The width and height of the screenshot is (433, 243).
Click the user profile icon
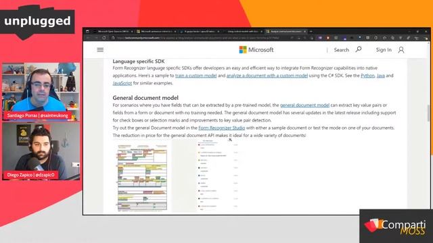(x=401, y=50)
